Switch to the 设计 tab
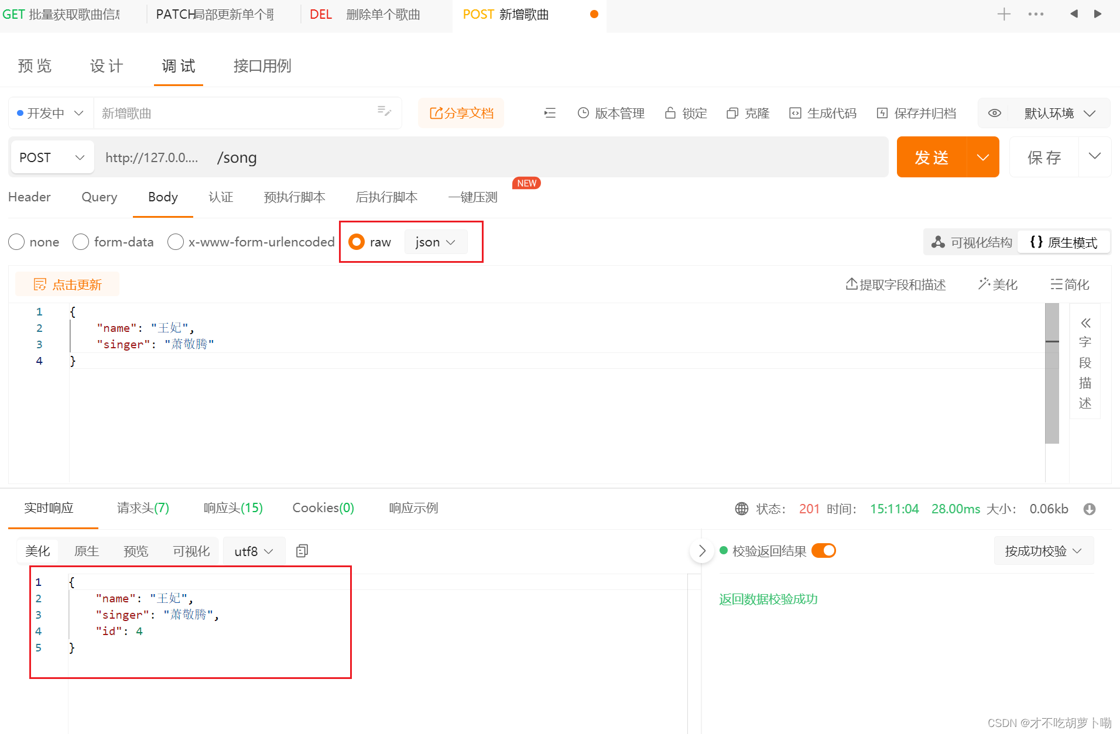 click(x=106, y=66)
